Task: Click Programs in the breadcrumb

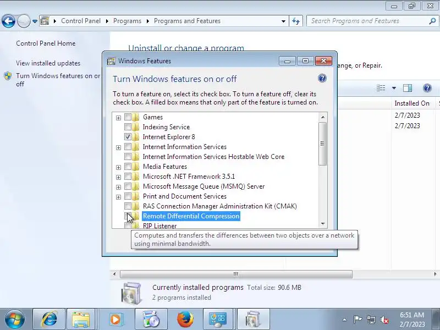Action: (127, 21)
